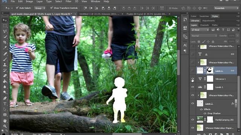Open the Normal blend mode dropdown
This screenshot has height=135, width=241.
point(204,36)
